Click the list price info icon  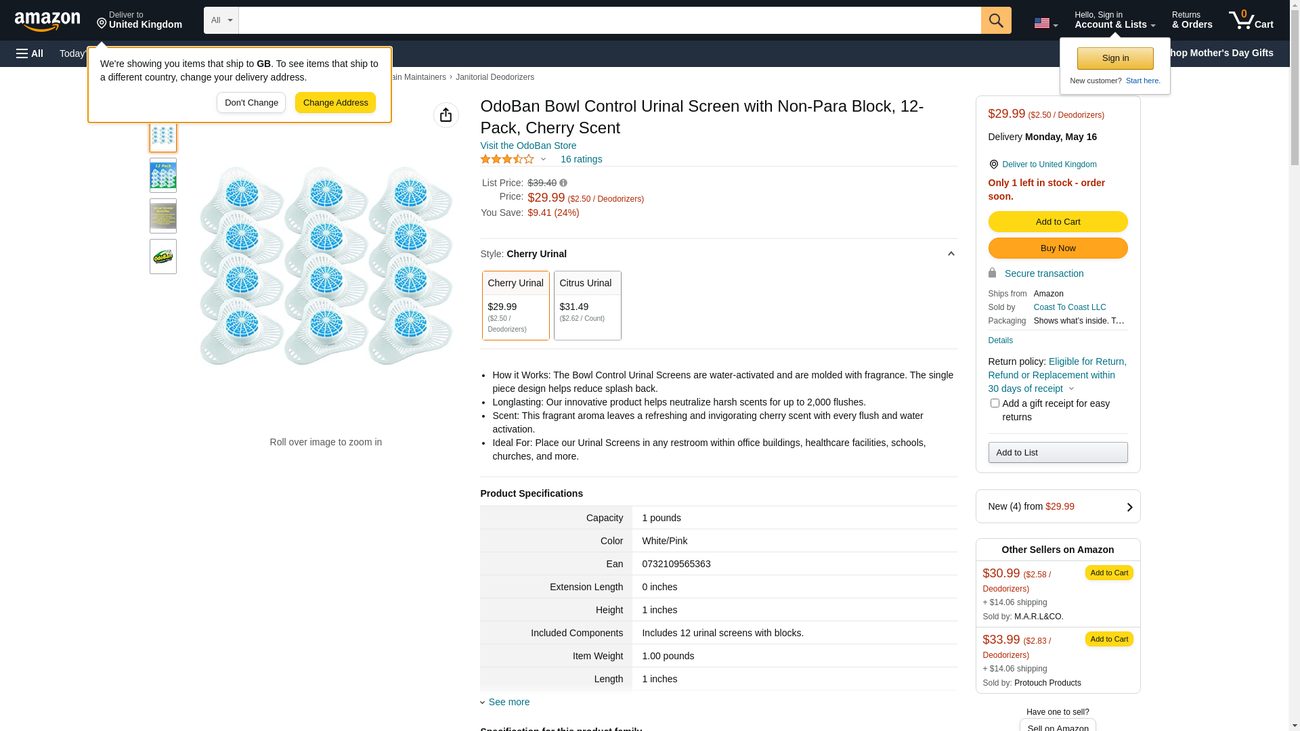point(563,183)
